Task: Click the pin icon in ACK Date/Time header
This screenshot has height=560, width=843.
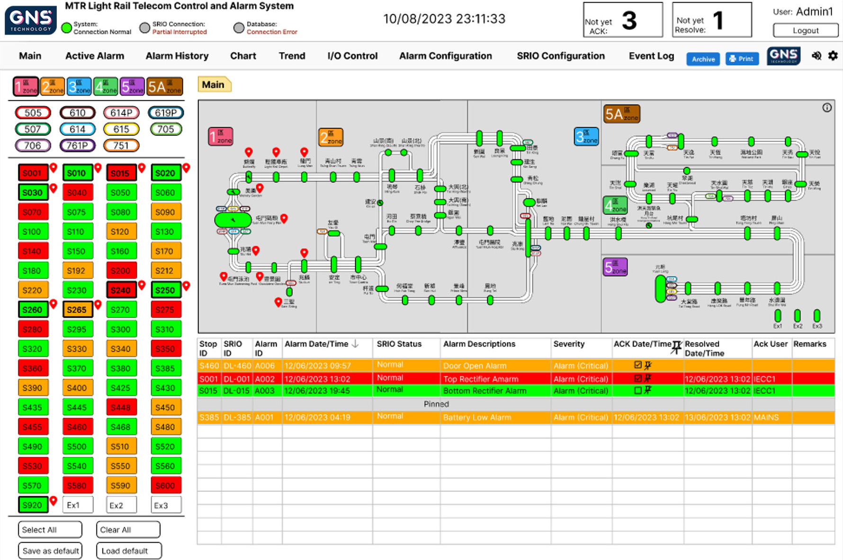Action: pyautogui.click(x=677, y=347)
